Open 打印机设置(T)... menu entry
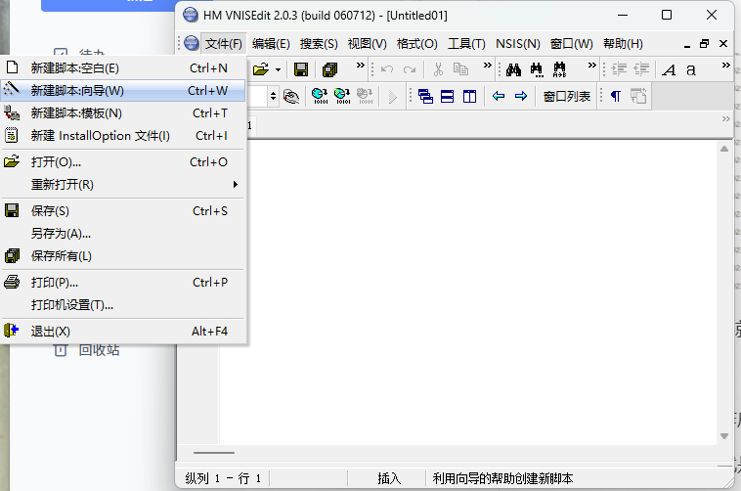 click(123, 305)
